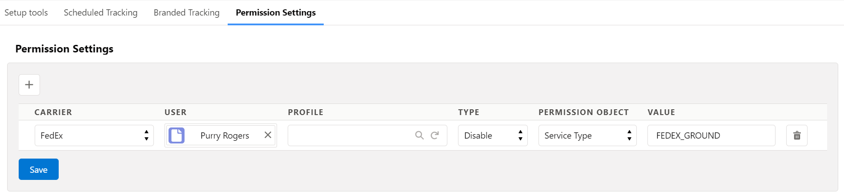Screen dimensions: 844x195
Task: Click the Profile field refresh arrow icon
Action: (435, 135)
